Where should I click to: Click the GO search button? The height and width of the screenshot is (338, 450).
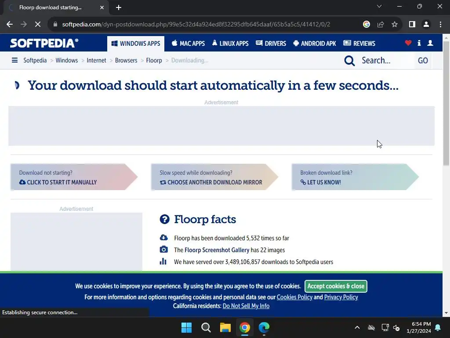tap(423, 61)
